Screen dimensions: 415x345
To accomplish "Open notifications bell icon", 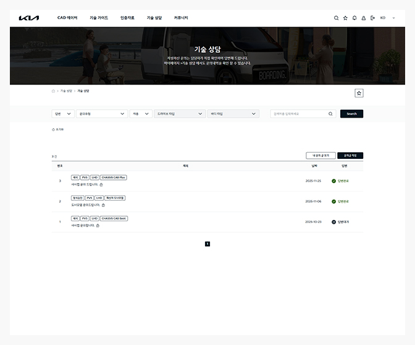I will (354, 18).
